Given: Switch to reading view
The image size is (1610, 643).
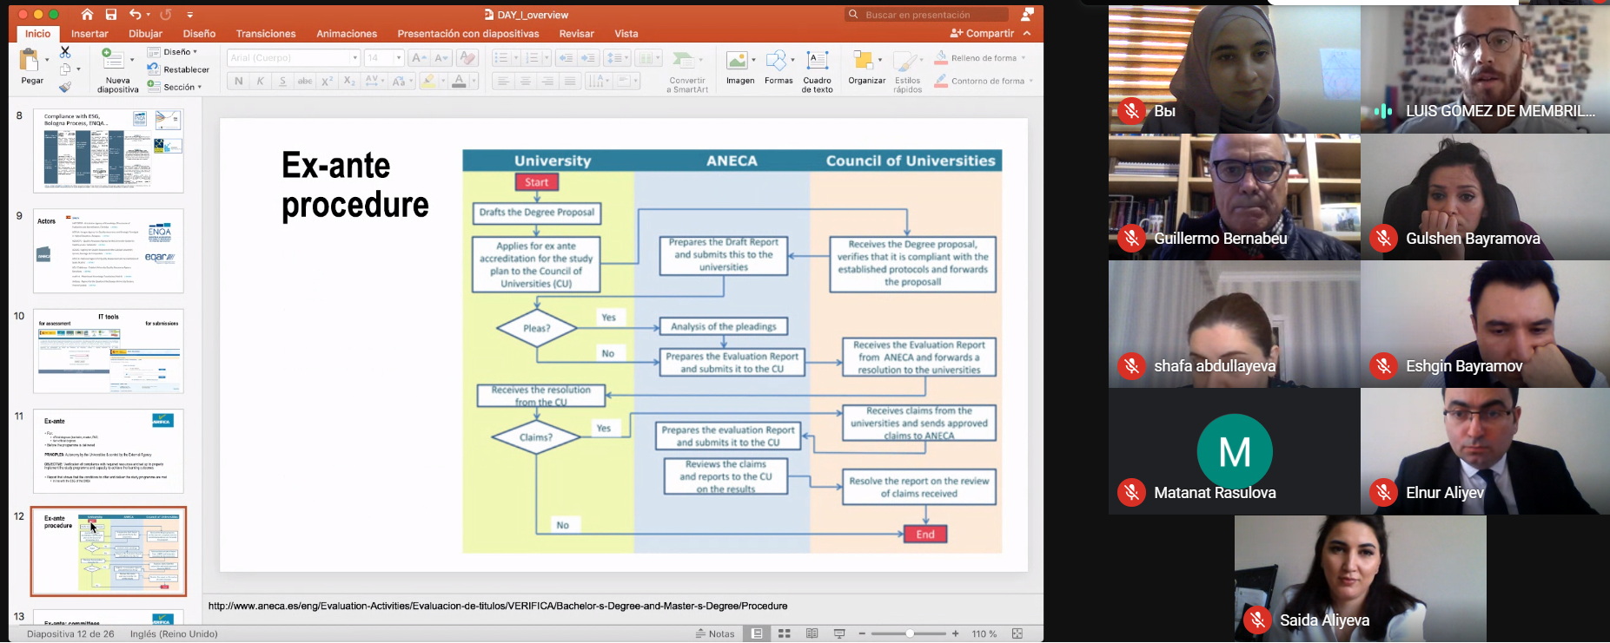Looking at the screenshot, I should [x=812, y=633].
